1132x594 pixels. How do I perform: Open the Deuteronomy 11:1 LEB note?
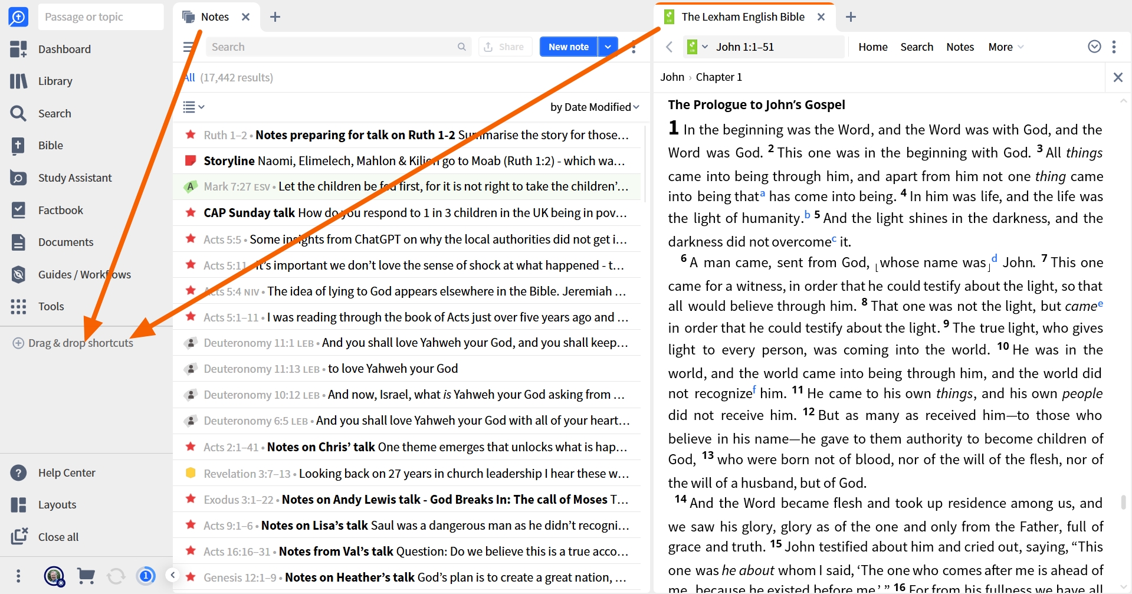(x=407, y=343)
